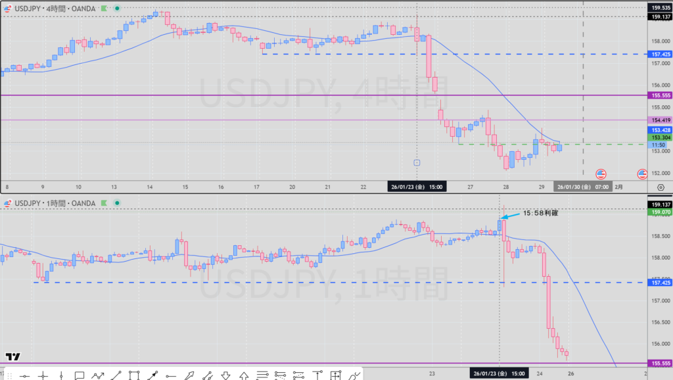
Task: Select the 15:58利確 text annotation
Action: click(x=542, y=213)
